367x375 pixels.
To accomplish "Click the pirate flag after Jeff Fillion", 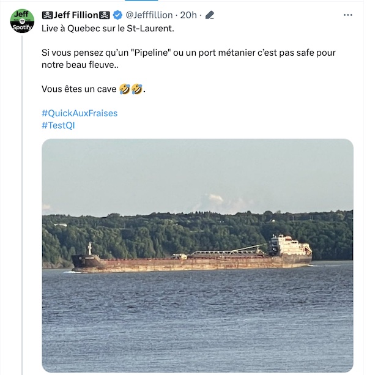I will click(x=104, y=15).
